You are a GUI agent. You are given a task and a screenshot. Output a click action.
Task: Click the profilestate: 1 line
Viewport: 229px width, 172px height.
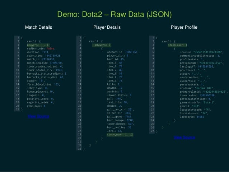192,59
